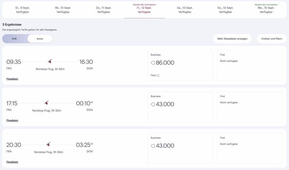Expand Flugdaten for the 17:15 flight
The height and width of the screenshot is (170, 289).
click(12, 120)
